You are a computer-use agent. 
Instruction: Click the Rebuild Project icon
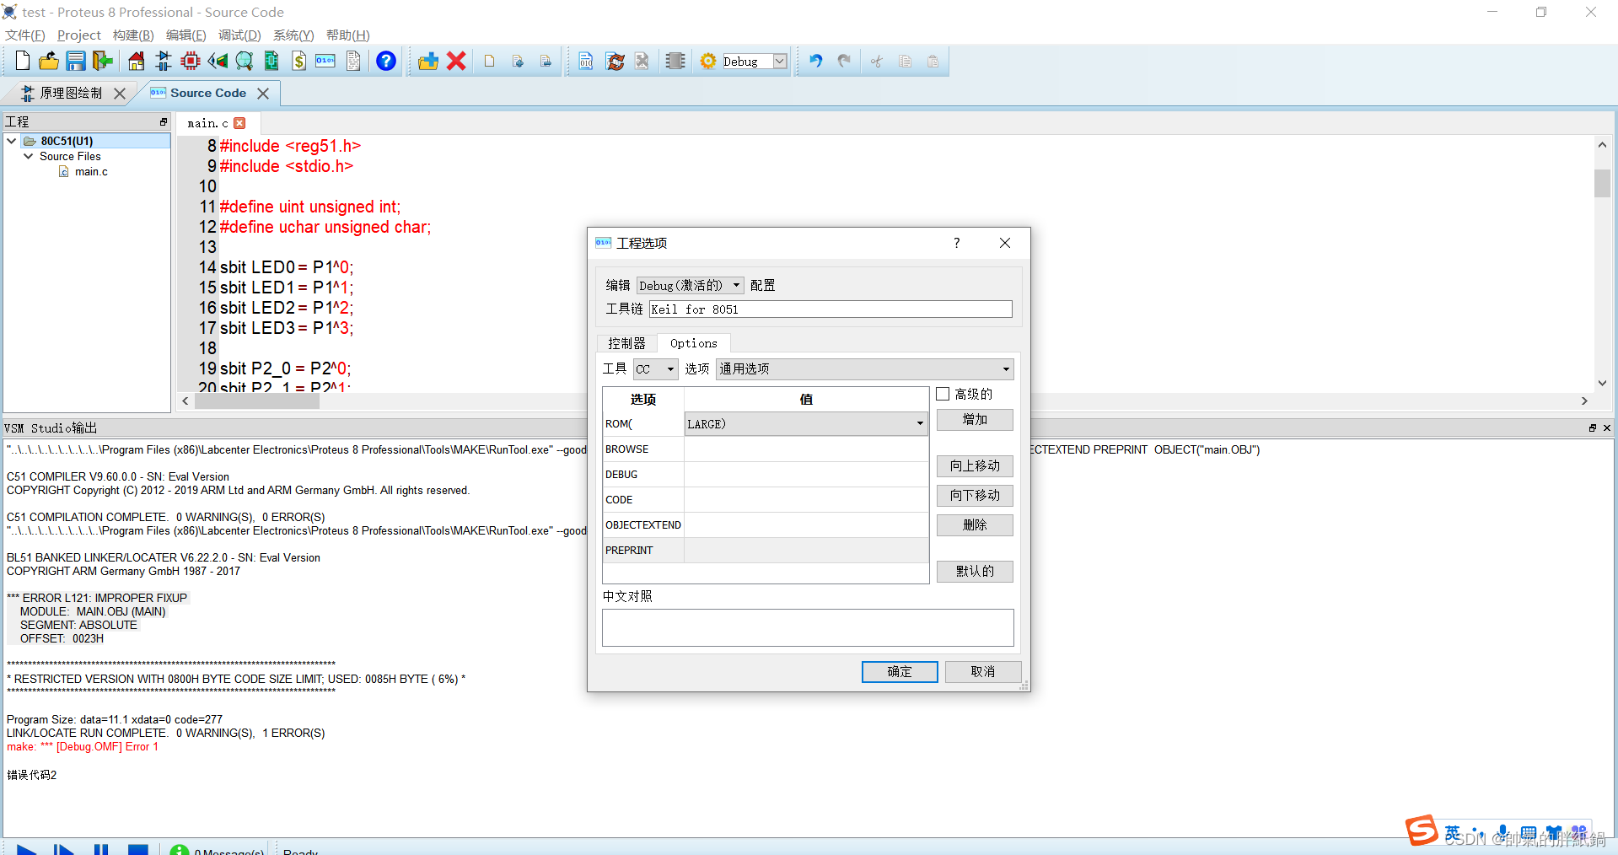point(615,61)
